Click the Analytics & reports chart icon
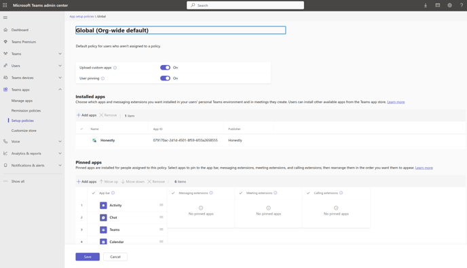Screen dimensions: 467x268 5,153
